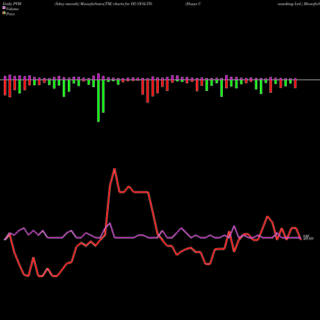The image size is (320, 320).
Task: Click the Price legend color swatch
Action: [x=4, y=13]
